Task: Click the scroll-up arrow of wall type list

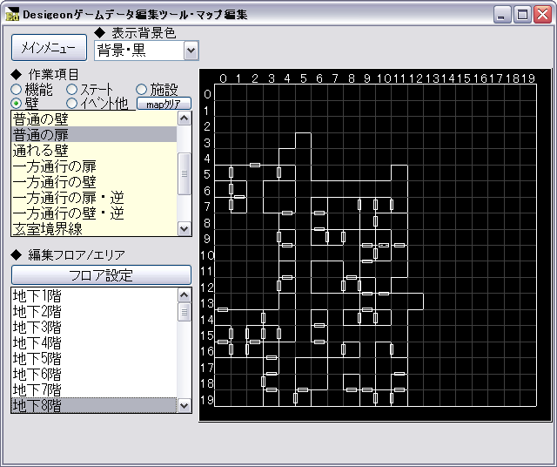Action: pos(184,118)
